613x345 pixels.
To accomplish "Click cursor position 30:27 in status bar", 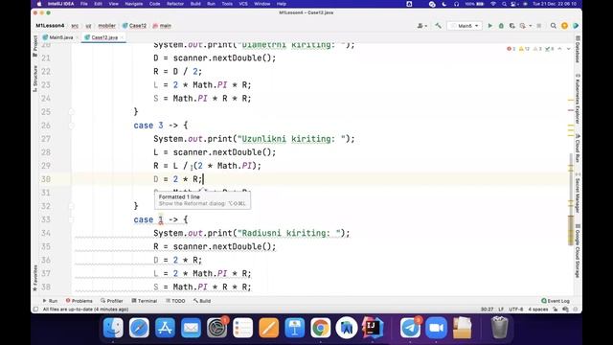I will click(x=487, y=310).
